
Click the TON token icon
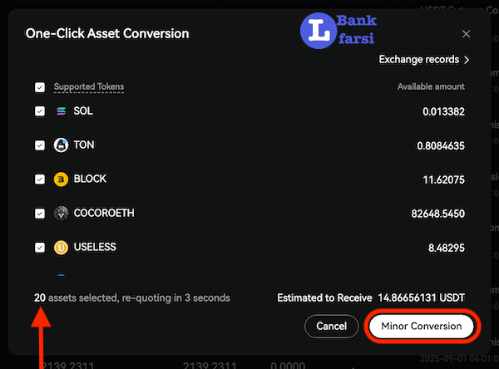pos(61,145)
